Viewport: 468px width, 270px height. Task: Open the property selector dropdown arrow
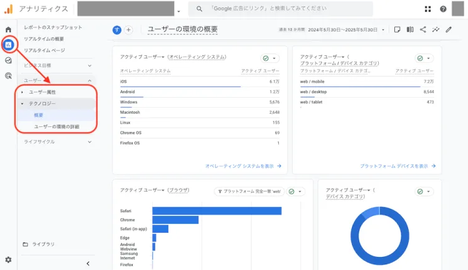(178, 11)
